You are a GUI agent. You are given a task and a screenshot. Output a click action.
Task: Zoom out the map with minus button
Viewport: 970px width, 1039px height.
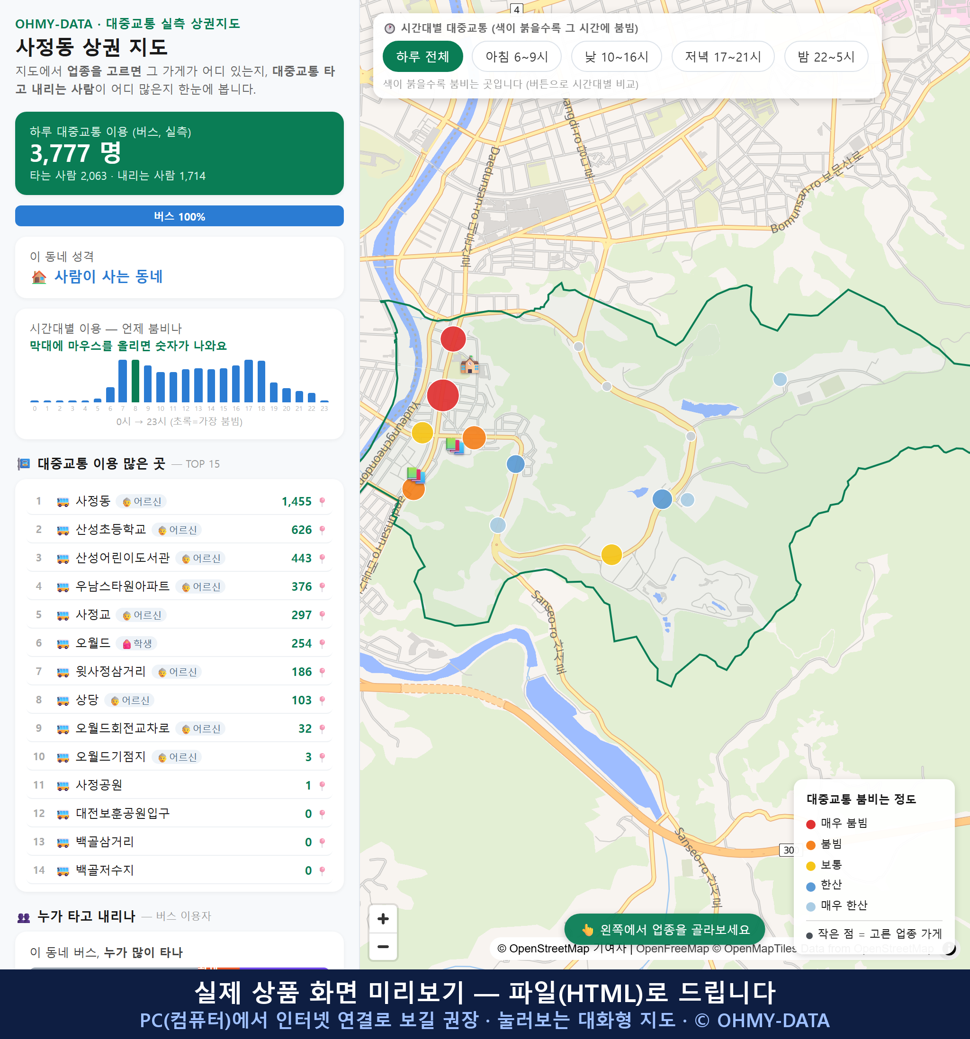383,947
